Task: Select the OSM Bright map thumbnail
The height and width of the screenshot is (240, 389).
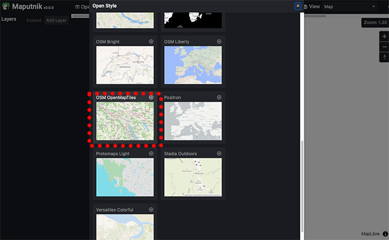Action: [x=125, y=65]
